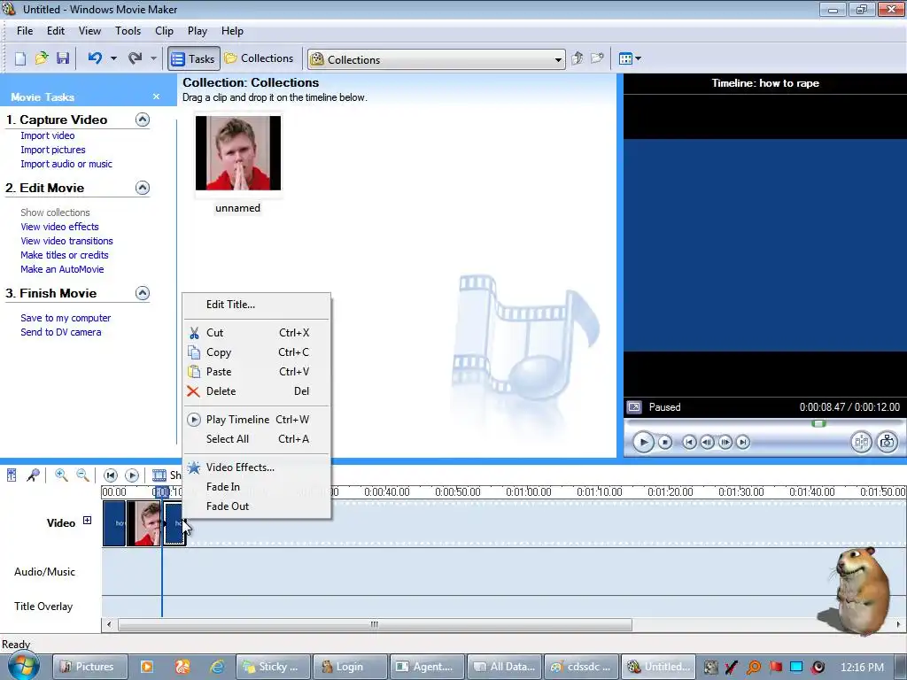Play the timeline from the toolbar
The height and width of the screenshot is (680, 907).
(132, 475)
